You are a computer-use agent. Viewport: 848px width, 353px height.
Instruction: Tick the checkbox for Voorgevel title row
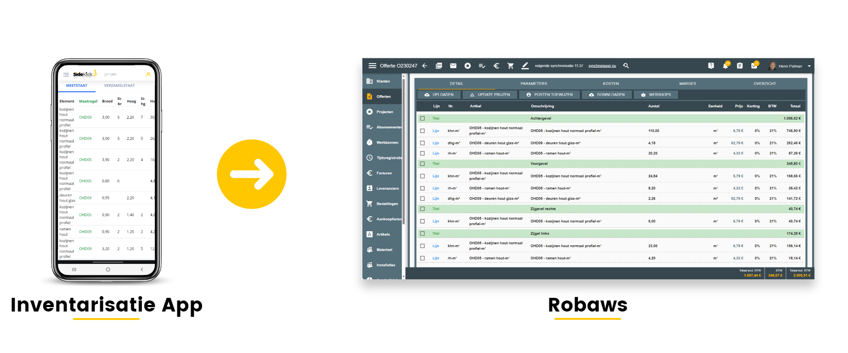[x=423, y=164]
